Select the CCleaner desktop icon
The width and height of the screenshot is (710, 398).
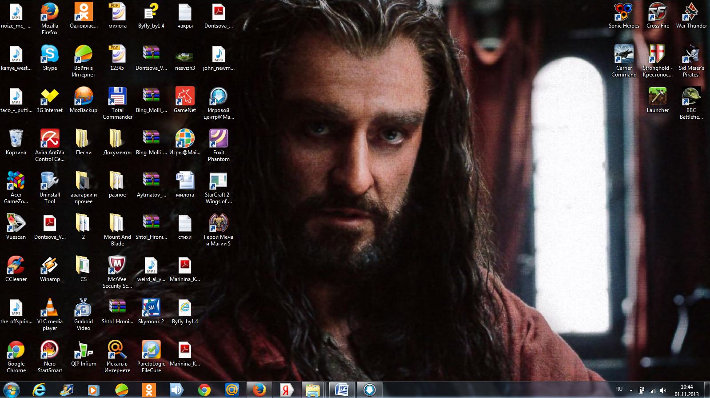[x=16, y=269]
